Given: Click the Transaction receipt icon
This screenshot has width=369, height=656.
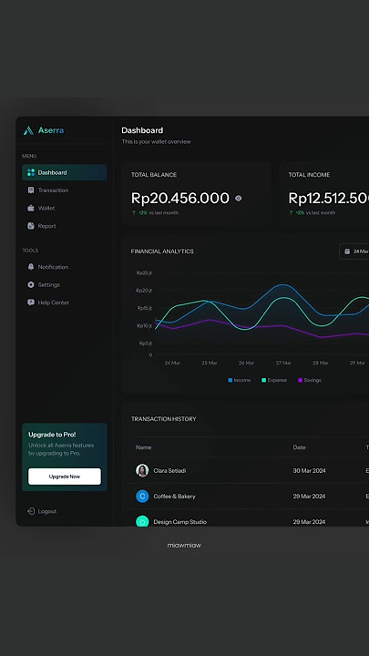Looking at the screenshot, I should [31, 190].
